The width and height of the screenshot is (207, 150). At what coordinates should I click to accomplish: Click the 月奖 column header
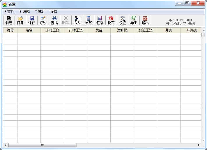point(169,30)
